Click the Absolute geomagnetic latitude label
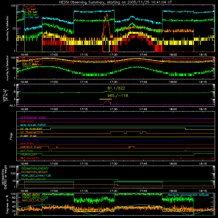This screenshot has height=218, width=218. pyautogui.click(x=188, y=195)
